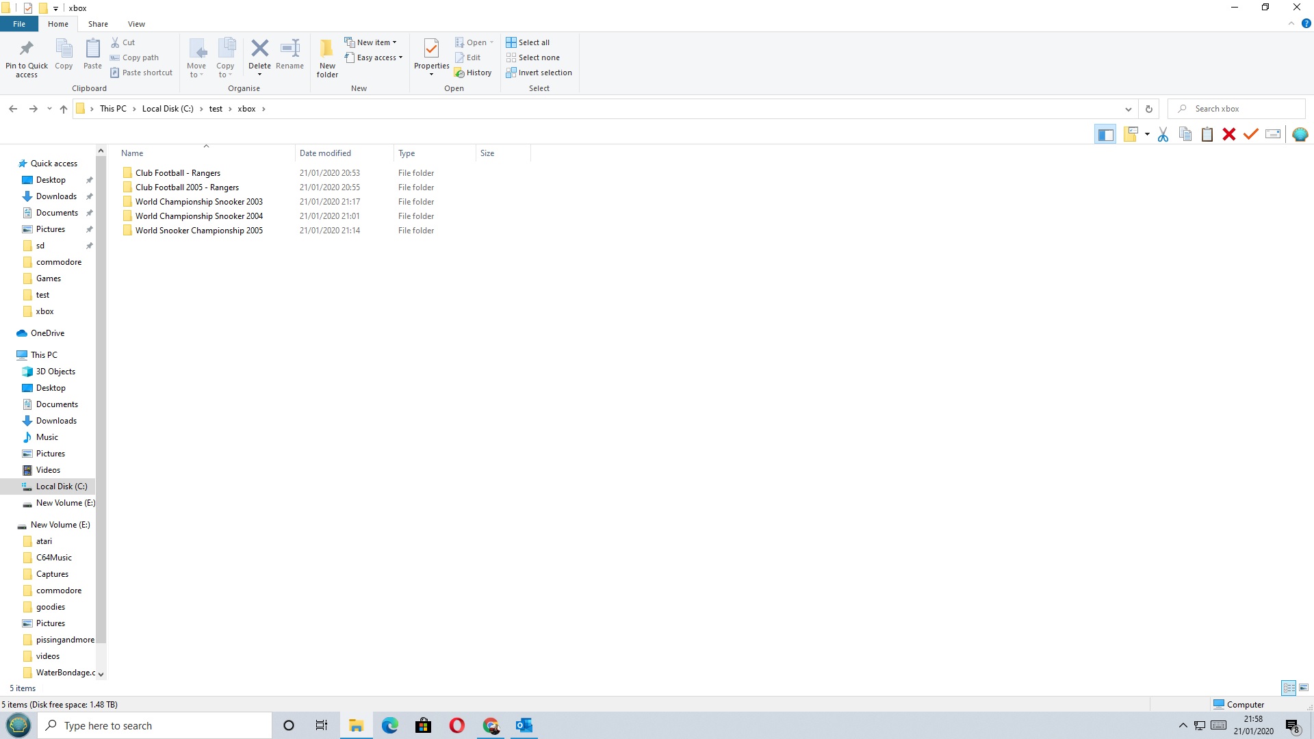Screen dimensions: 1314x739
Task: Open Classic Shell settings shell icon
Action: coord(1300,134)
